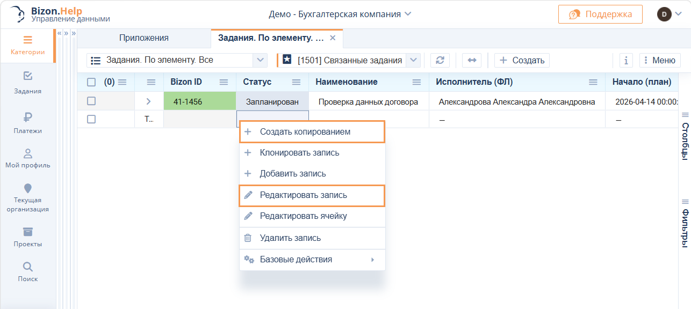
Task: Close the Задания. По элементу tab
Action: pyautogui.click(x=333, y=38)
